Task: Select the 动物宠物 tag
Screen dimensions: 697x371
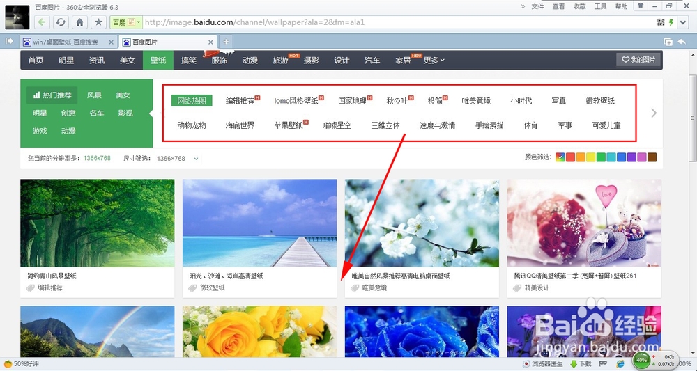Action: [x=192, y=125]
